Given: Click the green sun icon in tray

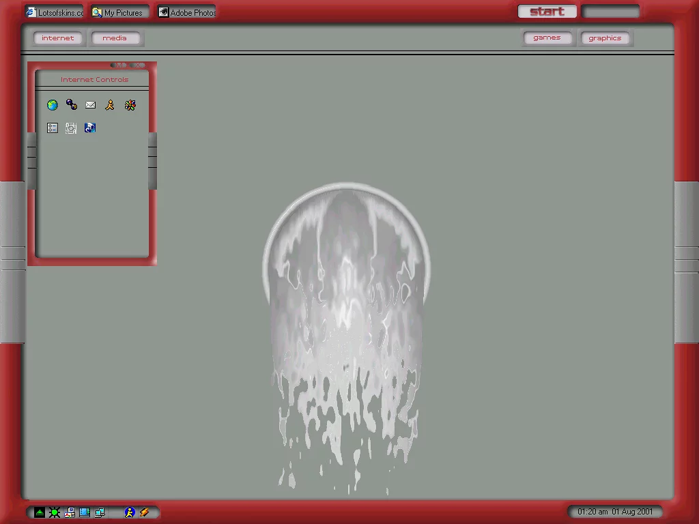Looking at the screenshot, I should click(x=55, y=512).
